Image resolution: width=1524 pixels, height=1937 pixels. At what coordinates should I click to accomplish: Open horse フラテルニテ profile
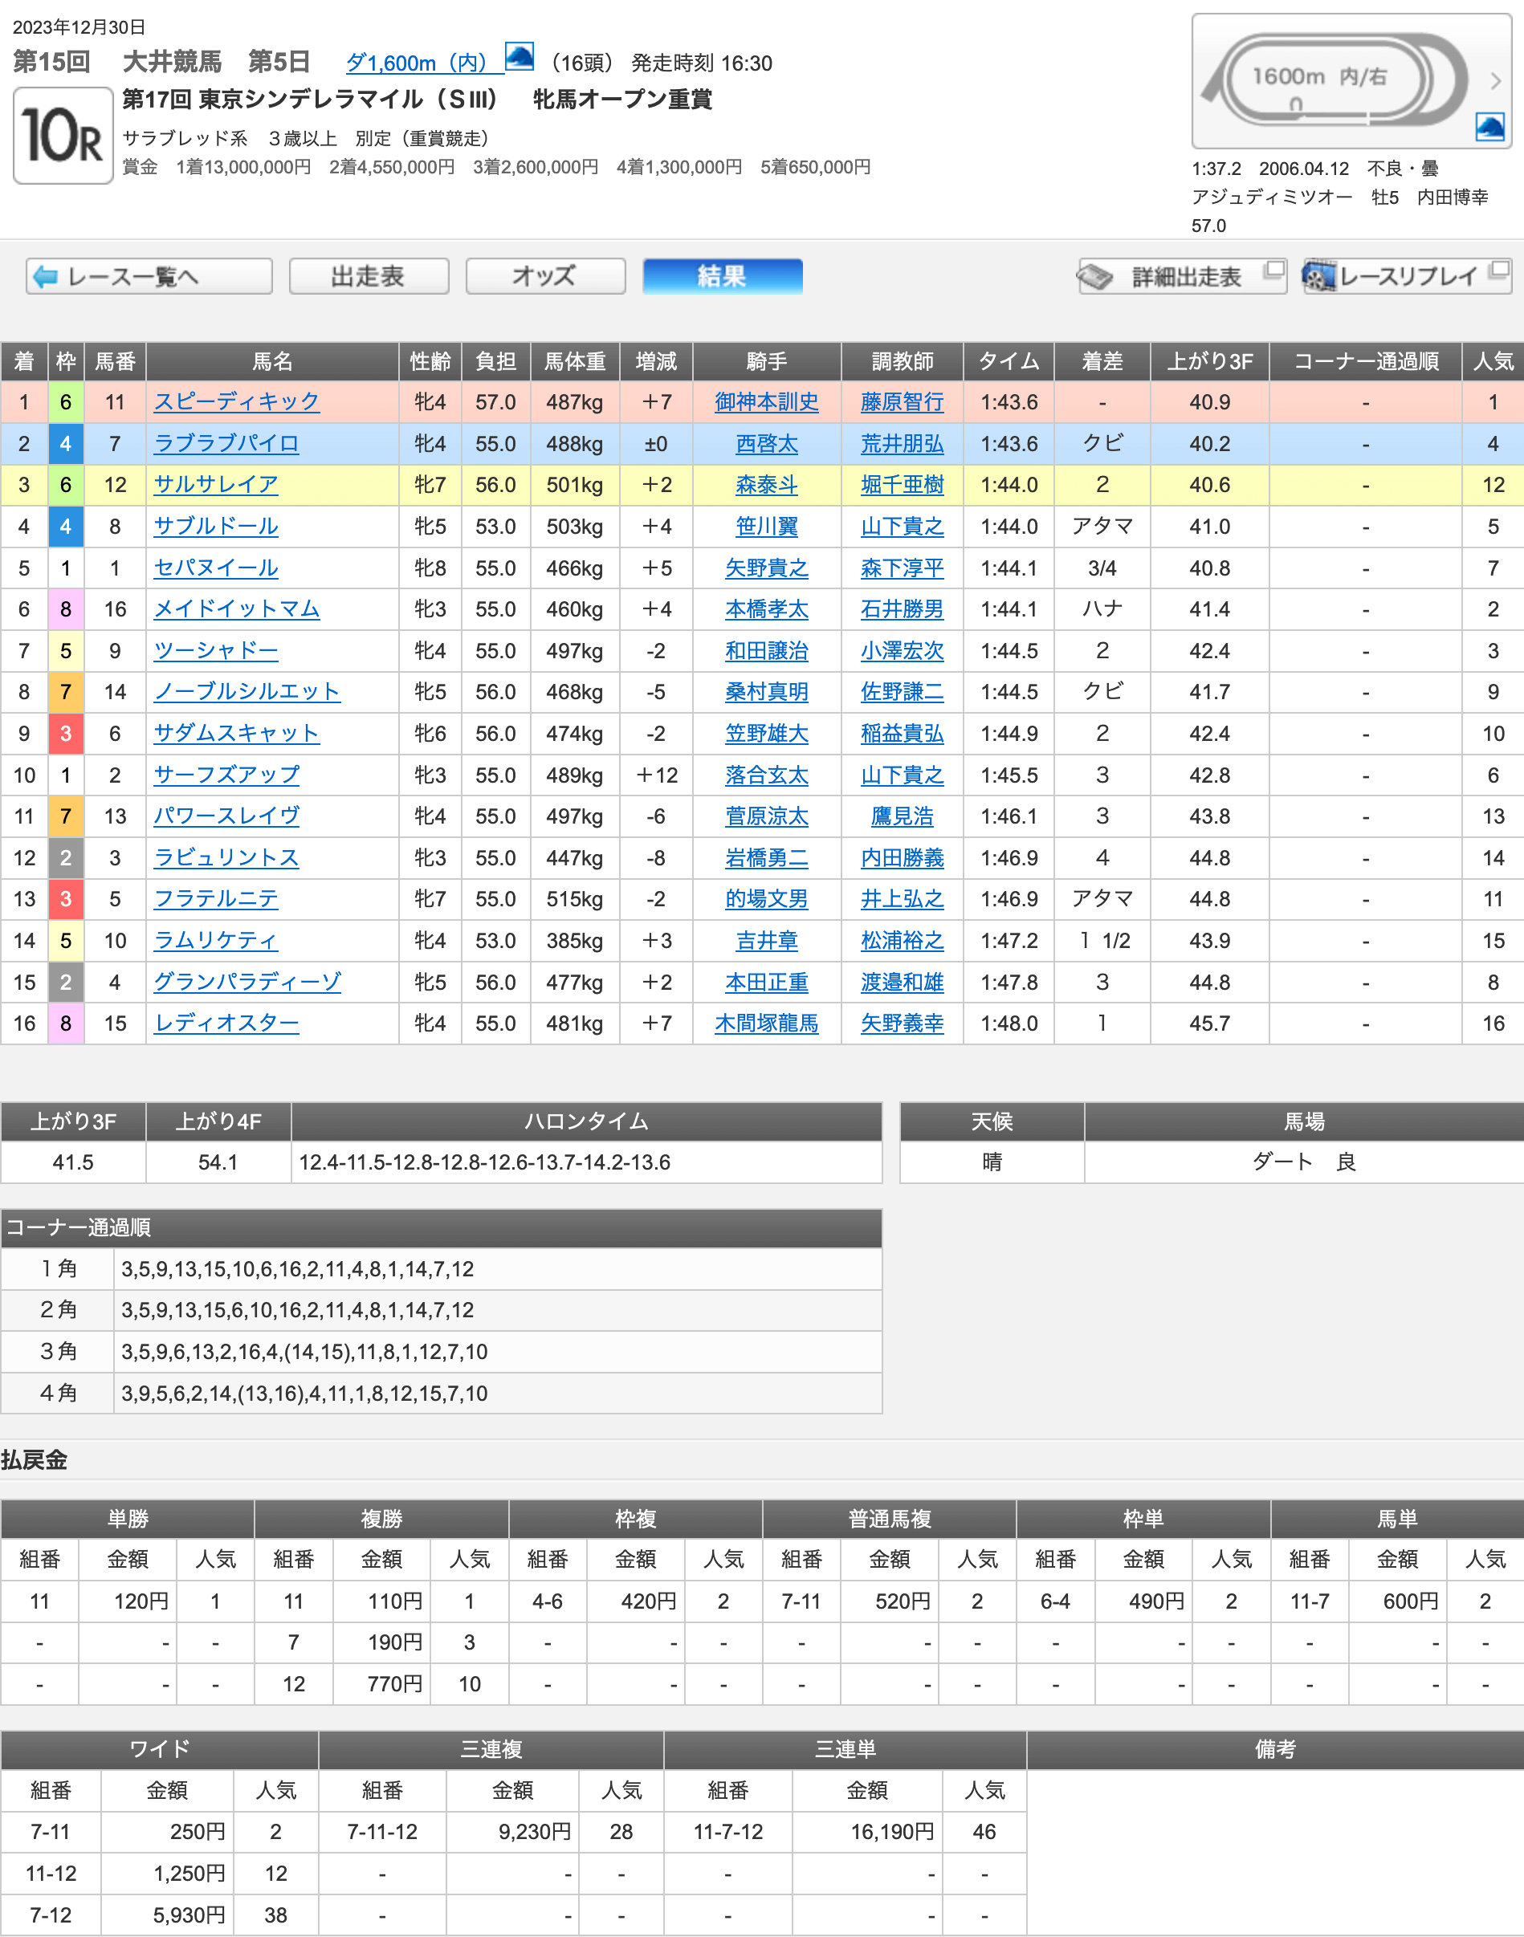click(x=216, y=899)
